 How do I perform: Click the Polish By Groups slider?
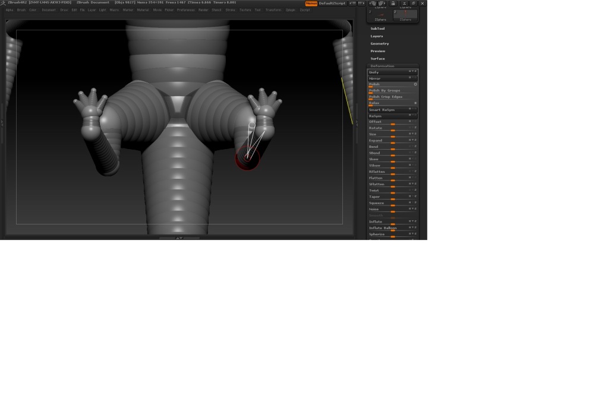(392, 91)
